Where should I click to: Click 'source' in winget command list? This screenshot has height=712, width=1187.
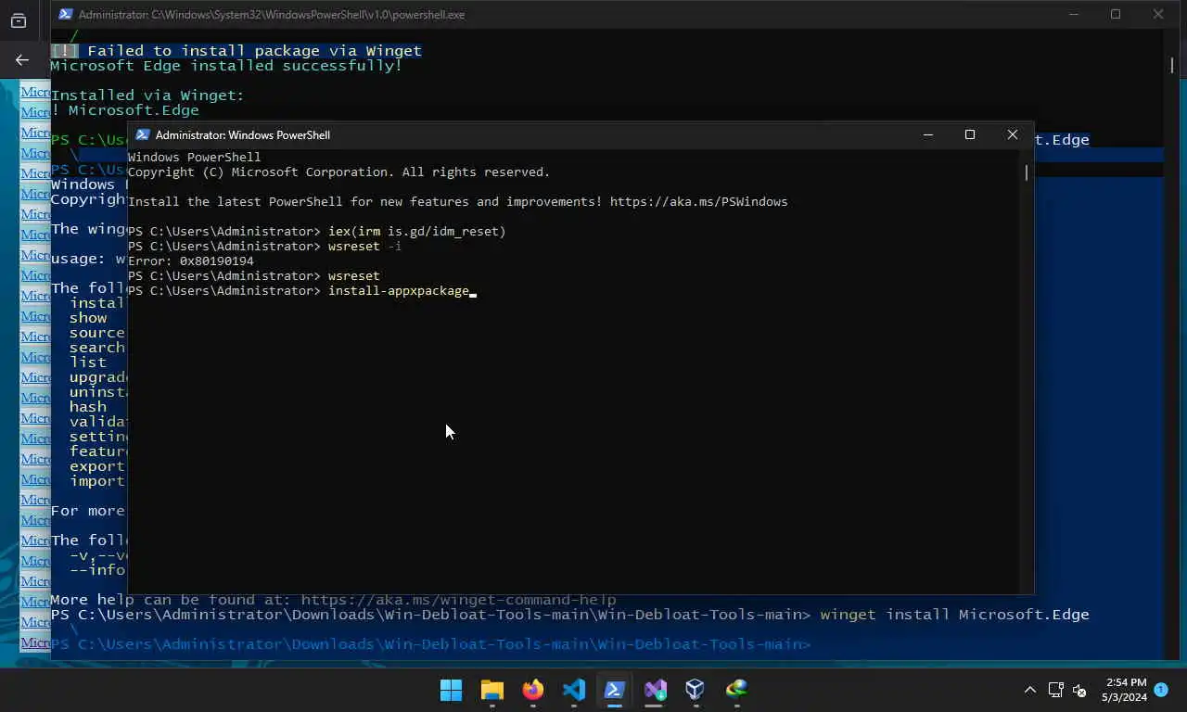pyautogui.click(x=96, y=333)
